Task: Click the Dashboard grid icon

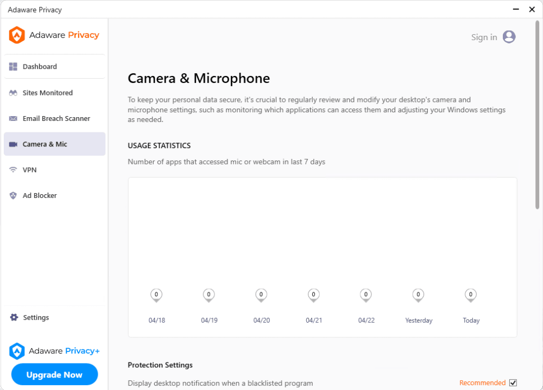Action: click(14, 67)
